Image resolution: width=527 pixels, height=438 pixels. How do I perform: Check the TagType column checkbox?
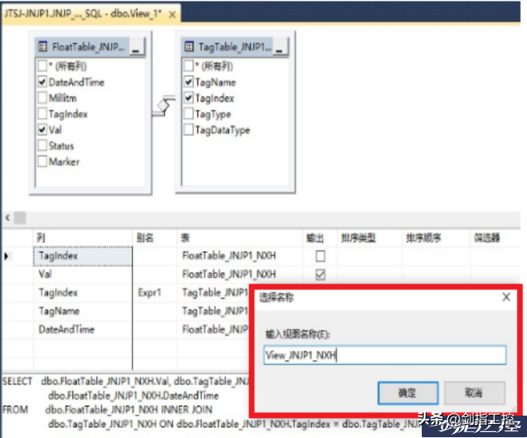(x=188, y=114)
